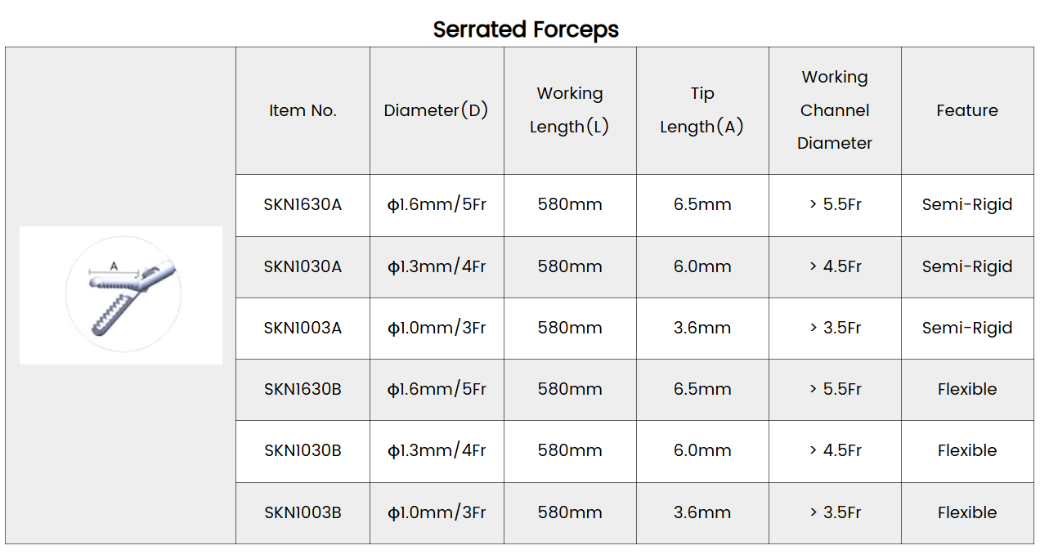Click the Feature column header
Image resolution: width=1040 pixels, height=559 pixels.
pos(967,110)
